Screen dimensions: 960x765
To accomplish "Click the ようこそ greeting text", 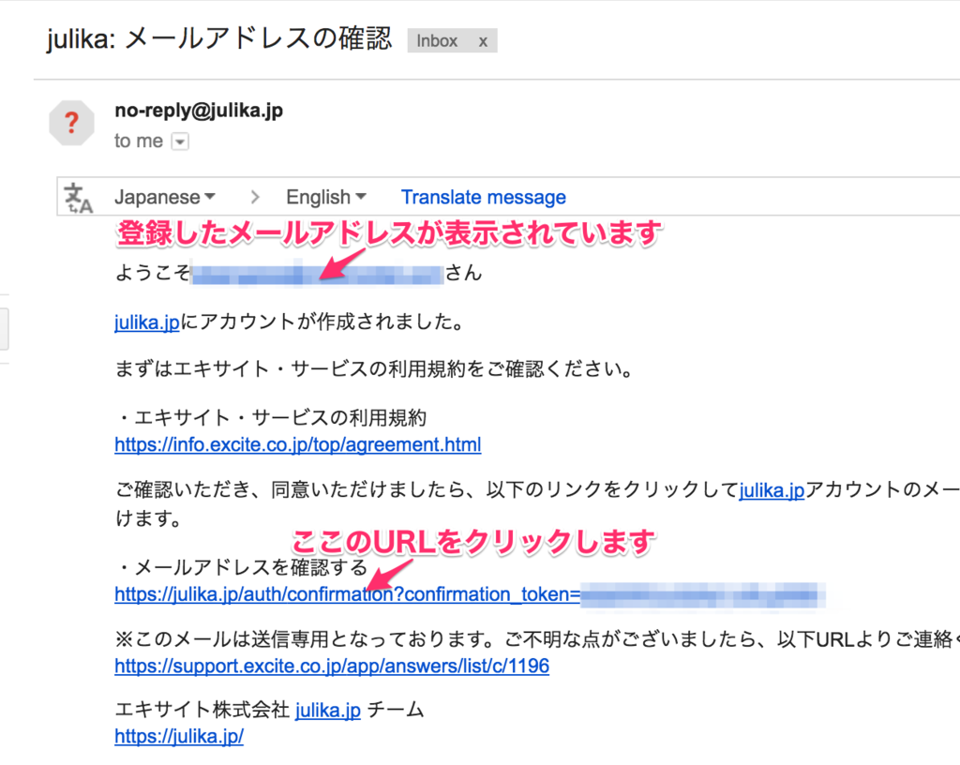I will point(153,273).
